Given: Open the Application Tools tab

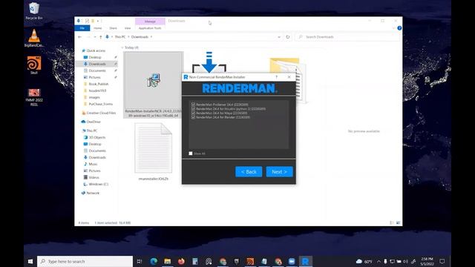Looking at the screenshot, I should (150, 28).
